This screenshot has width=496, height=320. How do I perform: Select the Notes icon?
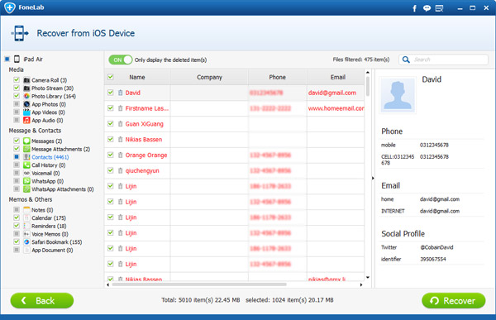pos(27,210)
